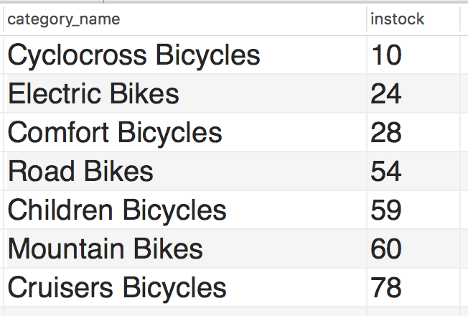Click the instock column header

click(x=413, y=19)
